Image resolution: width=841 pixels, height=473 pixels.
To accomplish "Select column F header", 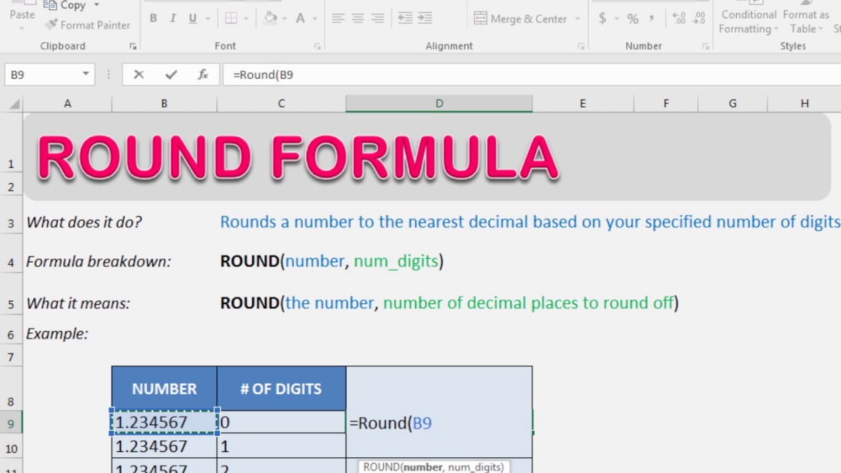I will click(666, 103).
